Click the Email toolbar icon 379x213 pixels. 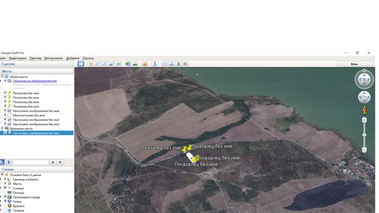pos(165,64)
